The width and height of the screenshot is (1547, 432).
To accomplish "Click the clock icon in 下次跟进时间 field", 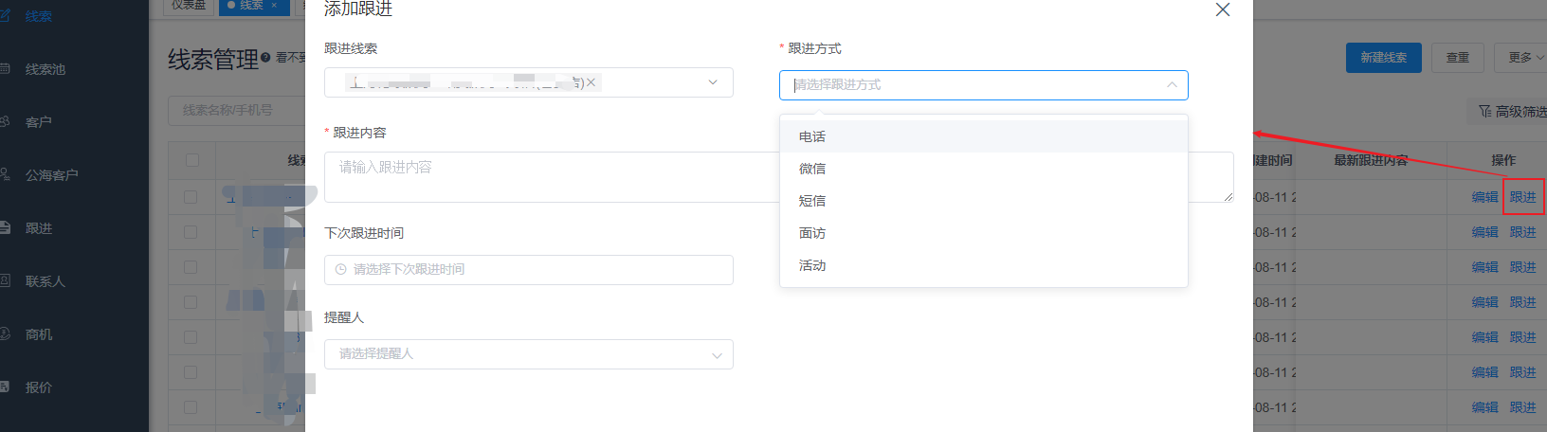I will (x=340, y=270).
